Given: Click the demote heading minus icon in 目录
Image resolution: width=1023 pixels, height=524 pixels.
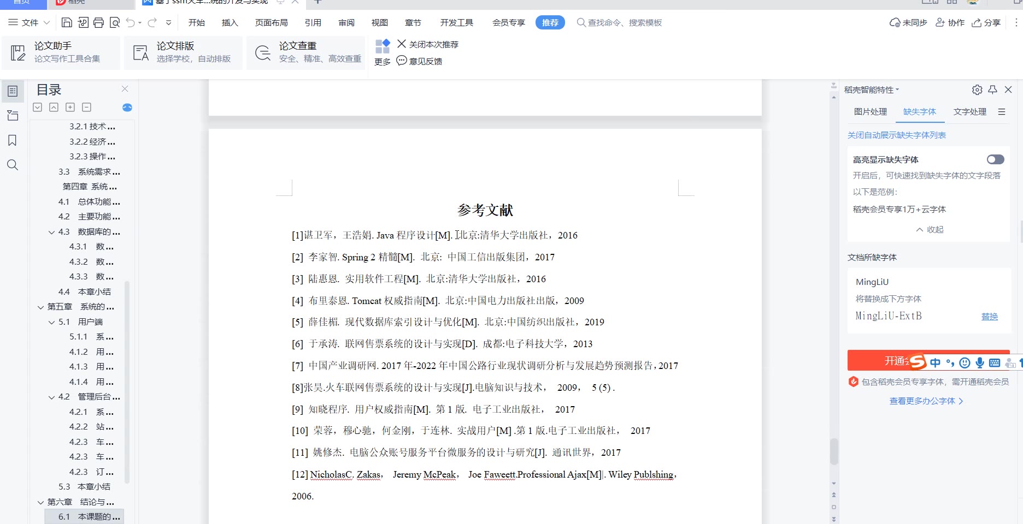Looking at the screenshot, I should (86, 108).
